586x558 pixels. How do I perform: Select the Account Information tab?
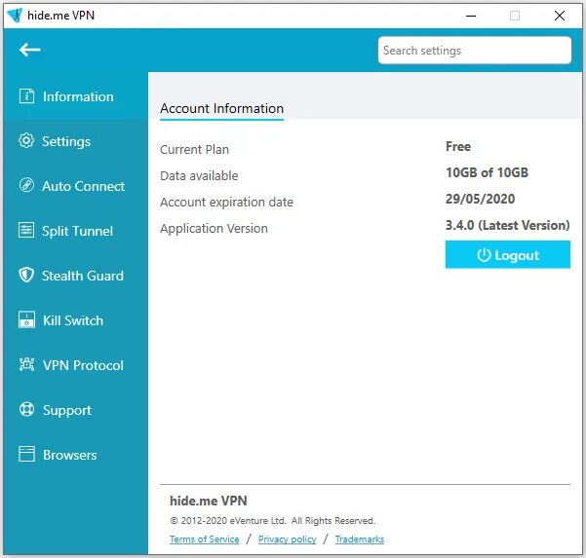pyautogui.click(x=221, y=109)
